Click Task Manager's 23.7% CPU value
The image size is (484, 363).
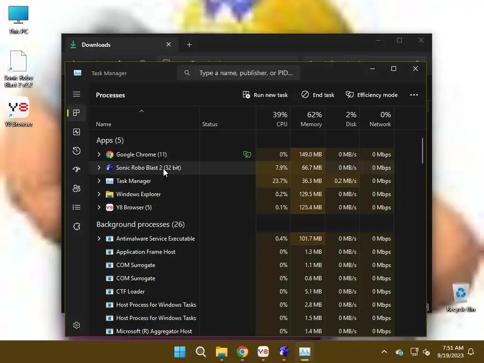coord(280,181)
